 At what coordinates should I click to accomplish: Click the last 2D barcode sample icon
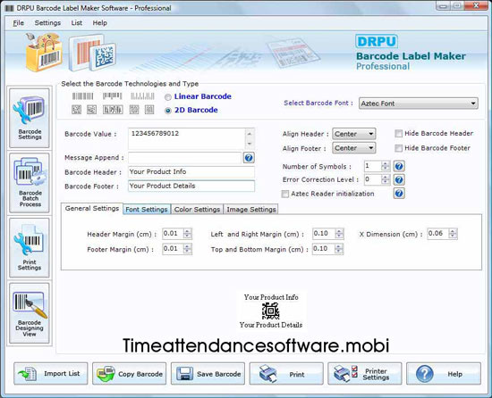tap(149, 110)
